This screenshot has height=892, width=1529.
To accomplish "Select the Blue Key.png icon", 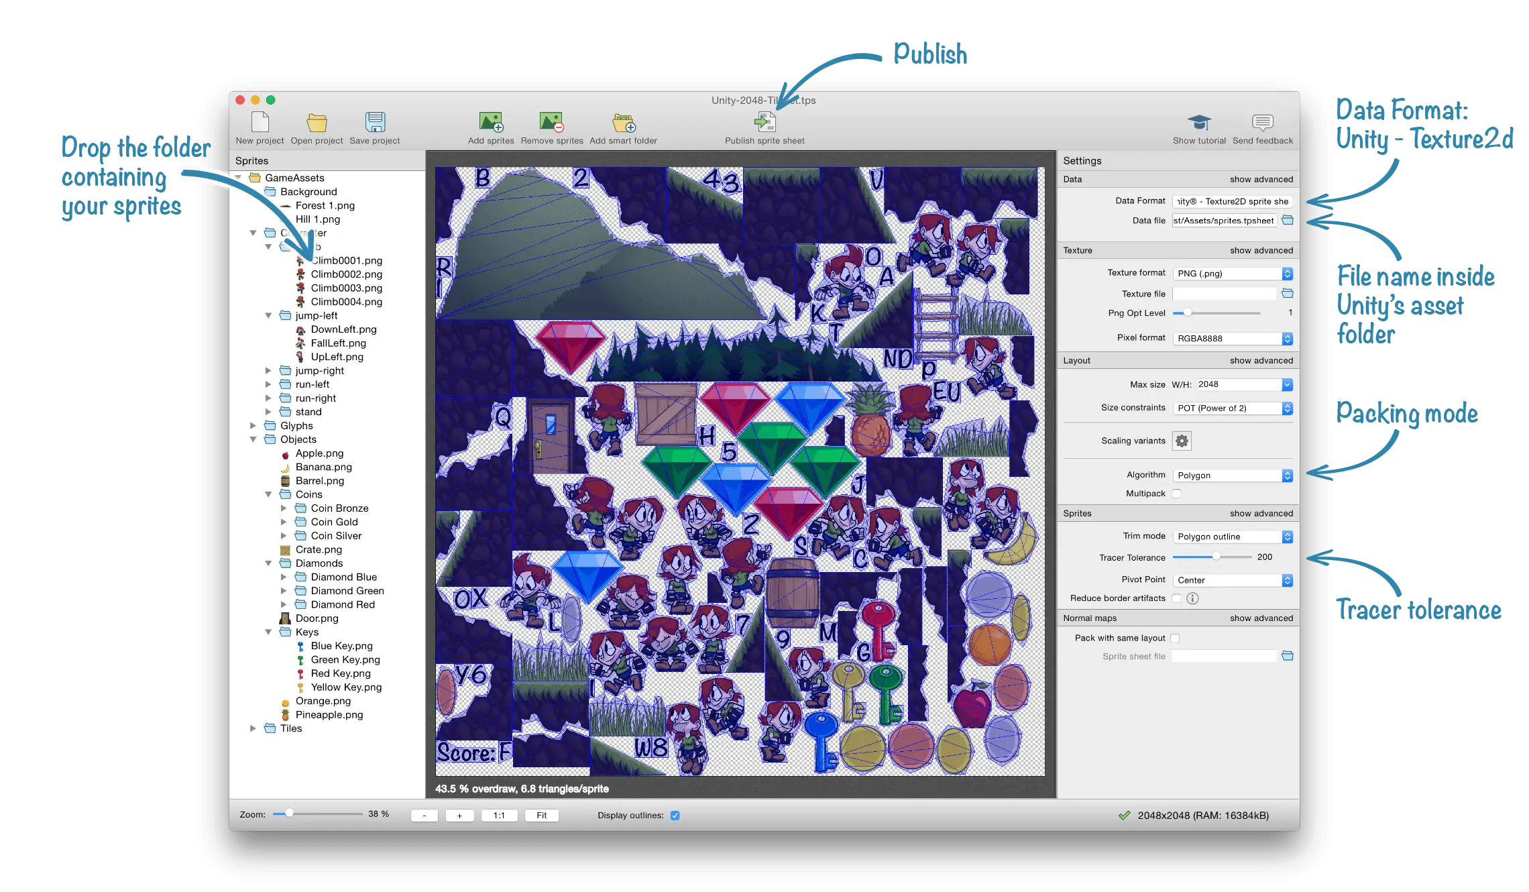I will [300, 646].
